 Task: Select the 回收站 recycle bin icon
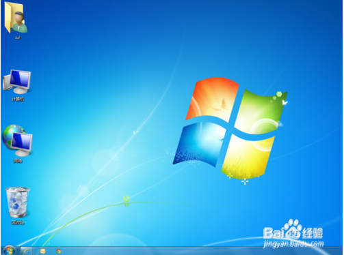(x=18, y=202)
